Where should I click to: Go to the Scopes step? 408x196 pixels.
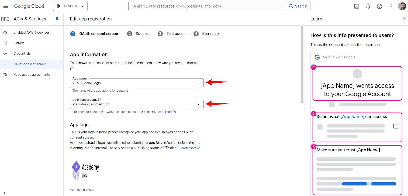pyautogui.click(x=142, y=34)
